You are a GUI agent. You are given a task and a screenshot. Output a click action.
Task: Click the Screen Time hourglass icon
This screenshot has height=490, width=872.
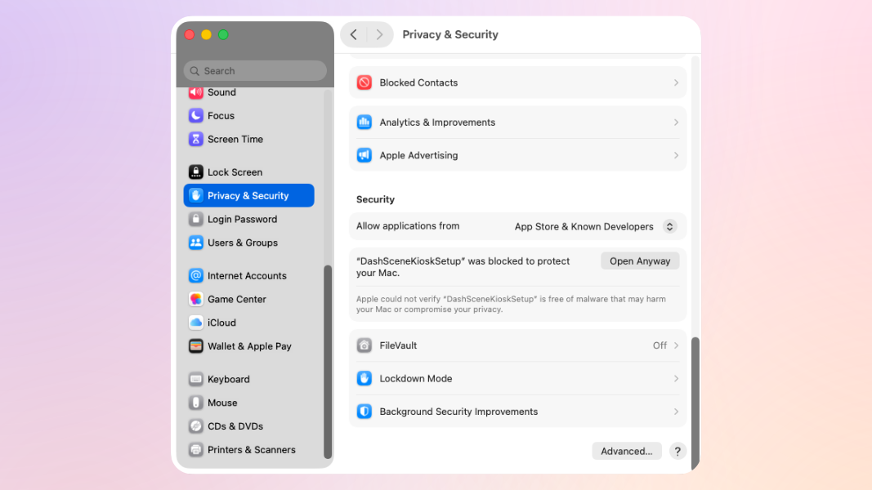coord(196,139)
